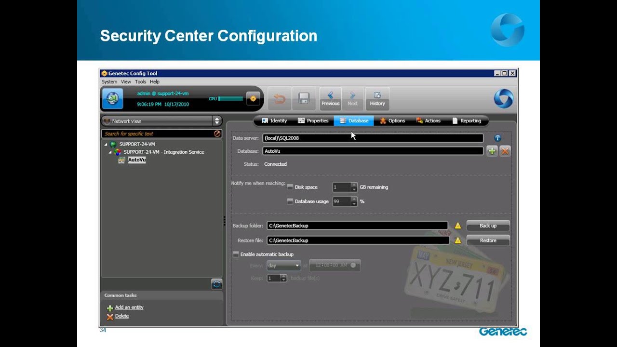Open the Options tab
The height and width of the screenshot is (347, 617).
coord(392,121)
